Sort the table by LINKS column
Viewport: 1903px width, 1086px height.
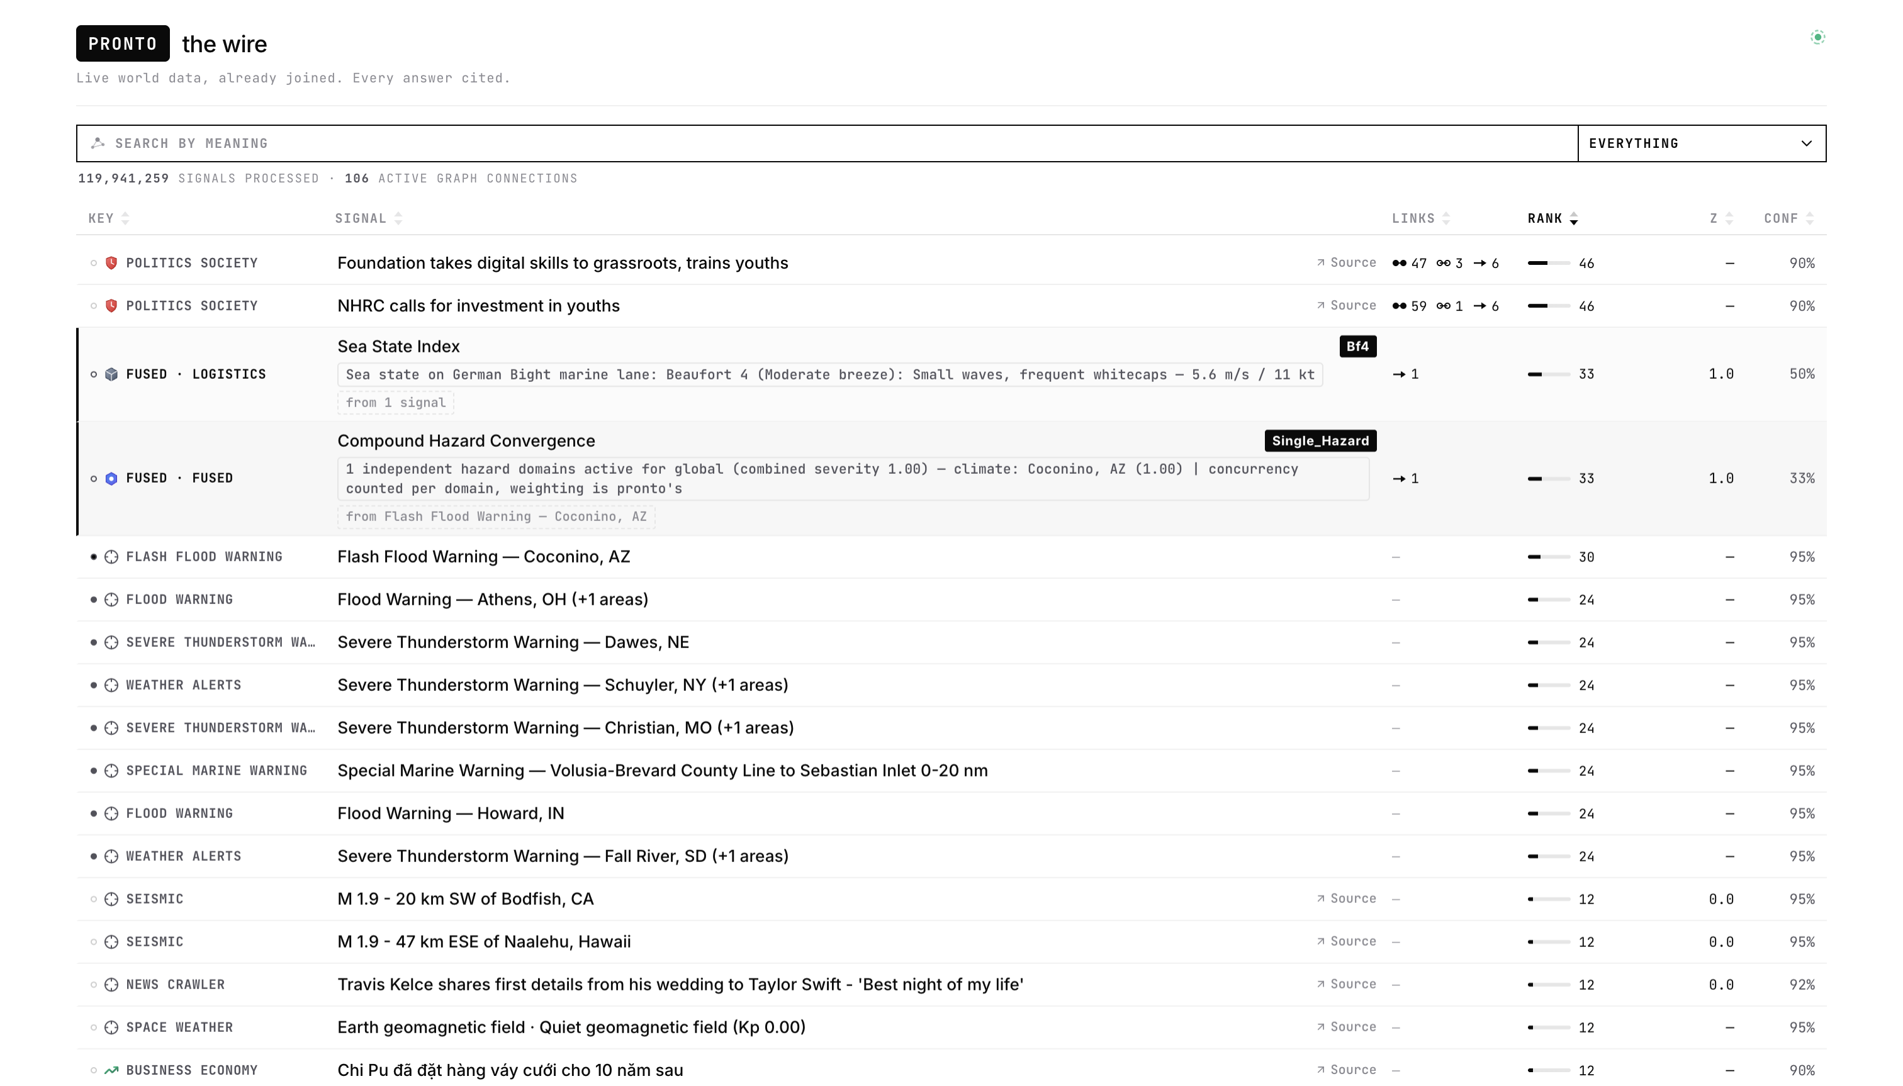1420,218
